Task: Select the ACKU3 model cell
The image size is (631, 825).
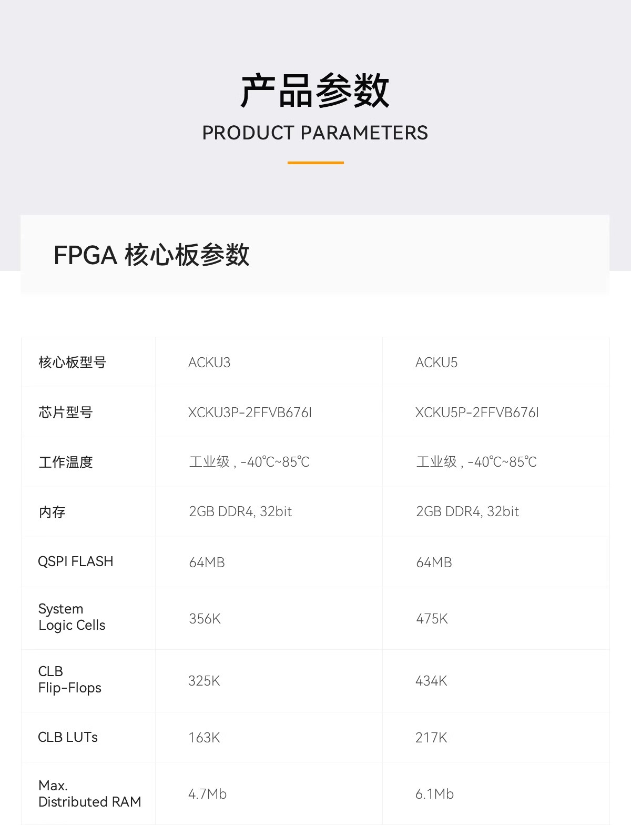Action: pos(209,363)
